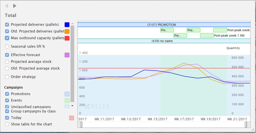Click legend scrollbar up arrow
Image resolution: width=256 pixels, height=133 pixels.
[x=72, y=24]
